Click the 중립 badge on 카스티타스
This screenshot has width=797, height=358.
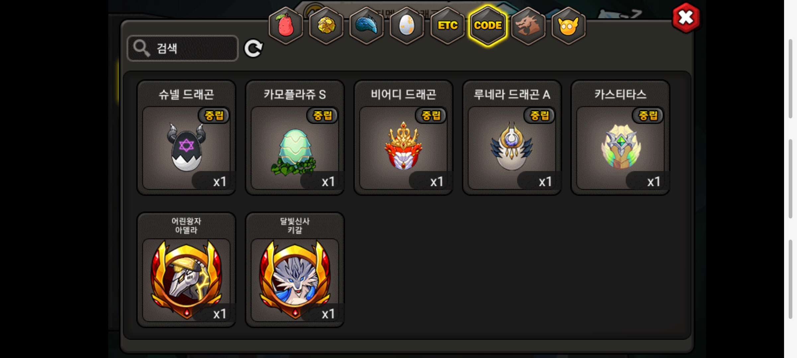pyautogui.click(x=648, y=115)
